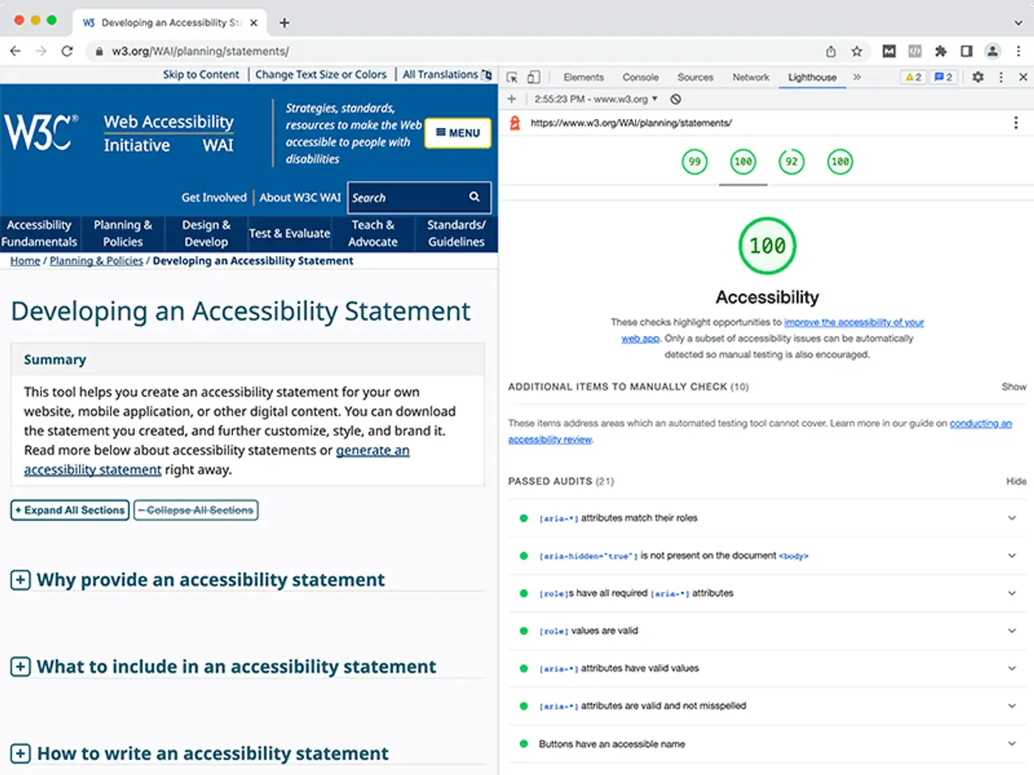Open the browser extensions puzzle icon
1034x775 pixels.
point(940,51)
